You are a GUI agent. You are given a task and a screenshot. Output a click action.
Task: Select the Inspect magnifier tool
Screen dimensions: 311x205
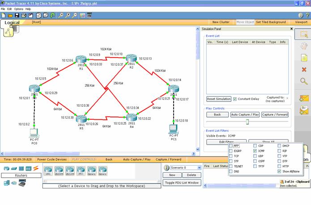tap(304, 81)
